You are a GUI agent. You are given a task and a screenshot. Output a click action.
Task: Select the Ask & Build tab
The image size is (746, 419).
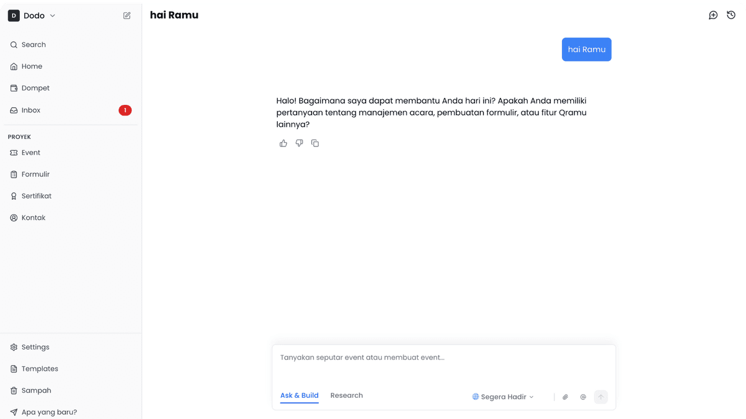pyautogui.click(x=299, y=395)
